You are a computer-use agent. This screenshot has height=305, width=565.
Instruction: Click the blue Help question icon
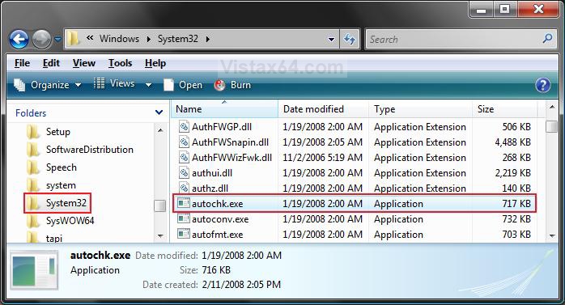(x=542, y=85)
